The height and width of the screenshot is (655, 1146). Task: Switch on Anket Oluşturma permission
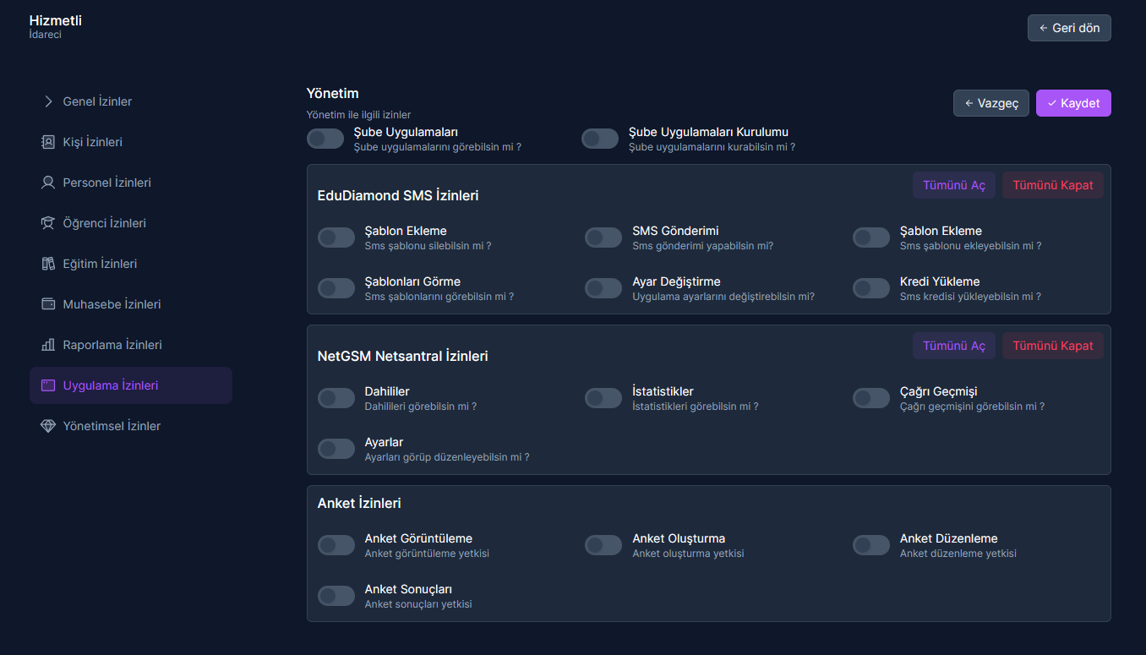(x=603, y=545)
